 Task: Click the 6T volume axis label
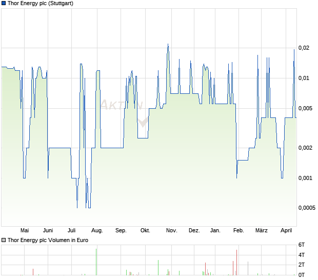(302, 245)
